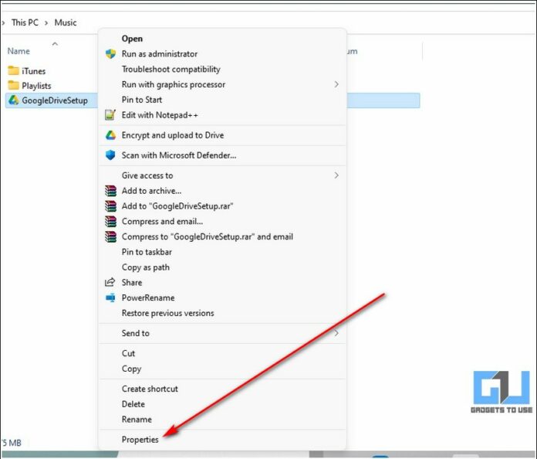Select Share menu entry
Screen dimensions: 537x459
point(132,282)
